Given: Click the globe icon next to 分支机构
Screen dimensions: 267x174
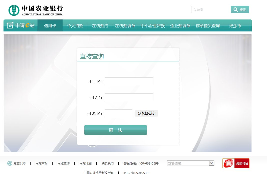Looking at the screenshot, I should 9,163.
